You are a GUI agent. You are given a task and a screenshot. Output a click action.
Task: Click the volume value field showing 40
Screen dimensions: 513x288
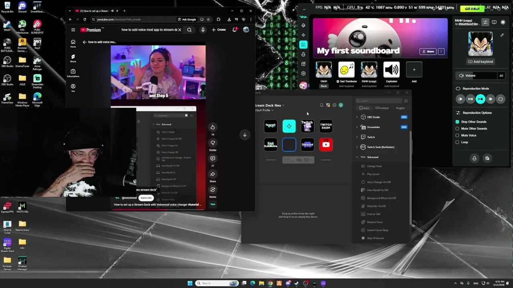tap(501, 76)
